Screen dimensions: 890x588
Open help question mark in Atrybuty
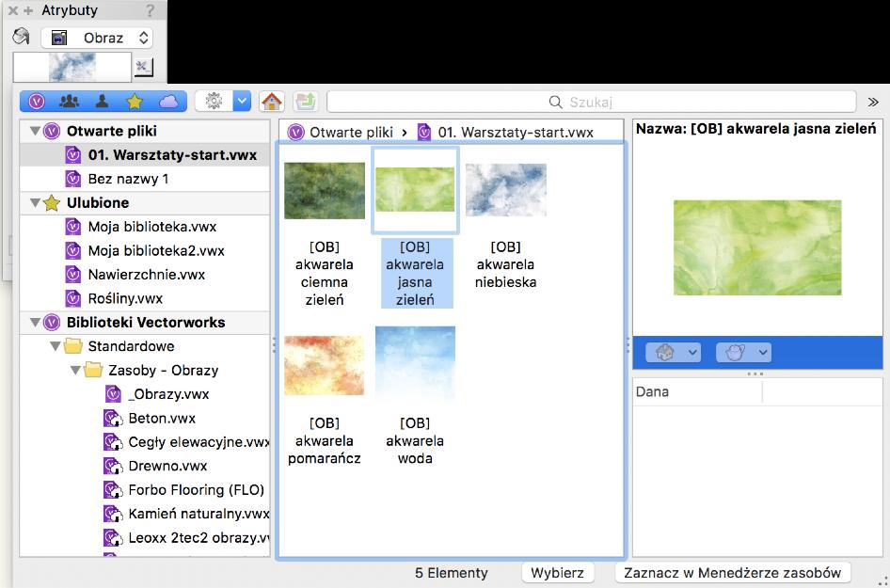[150, 10]
